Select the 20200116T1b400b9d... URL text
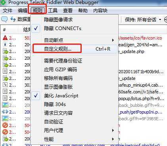 pos(141,72)
